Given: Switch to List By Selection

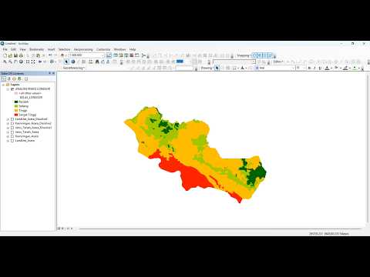Looking at the screenshot, I should pyautogui.click(x=20, y=79).
